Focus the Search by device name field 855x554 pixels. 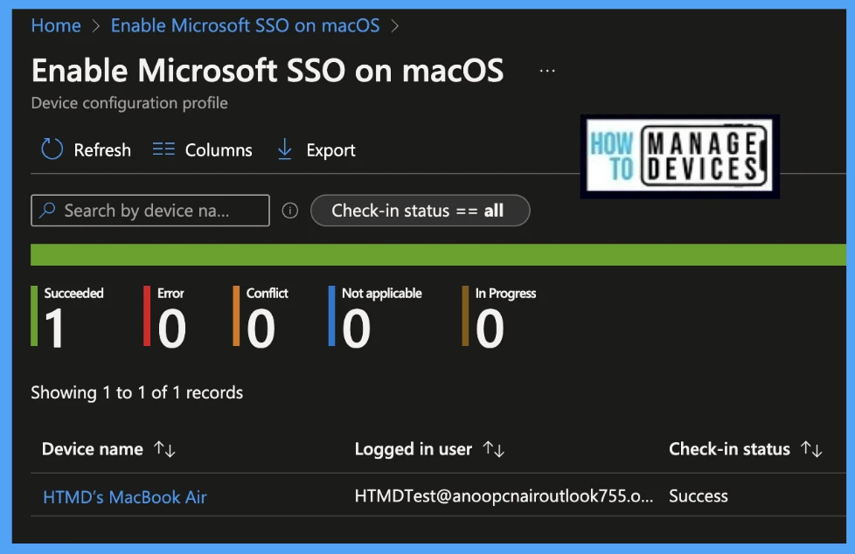[150, 211]
